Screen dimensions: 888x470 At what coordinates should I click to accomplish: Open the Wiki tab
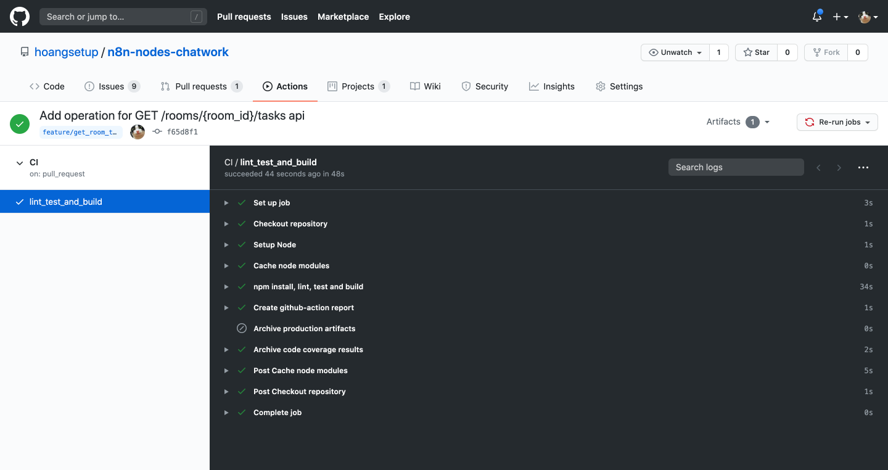425,86
